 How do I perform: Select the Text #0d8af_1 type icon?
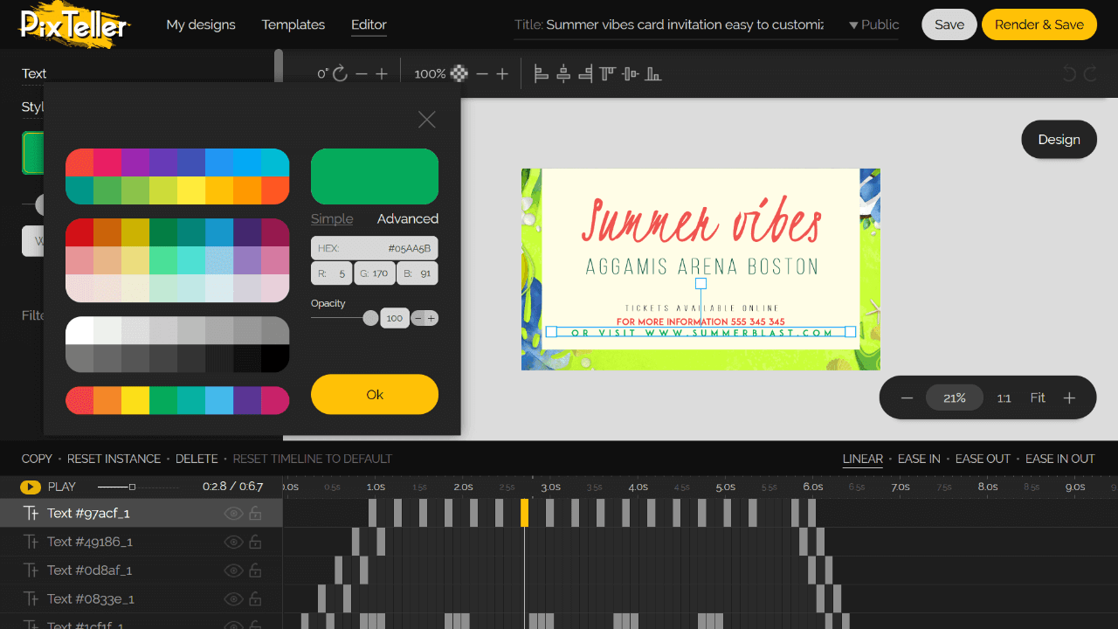[31, 570]
